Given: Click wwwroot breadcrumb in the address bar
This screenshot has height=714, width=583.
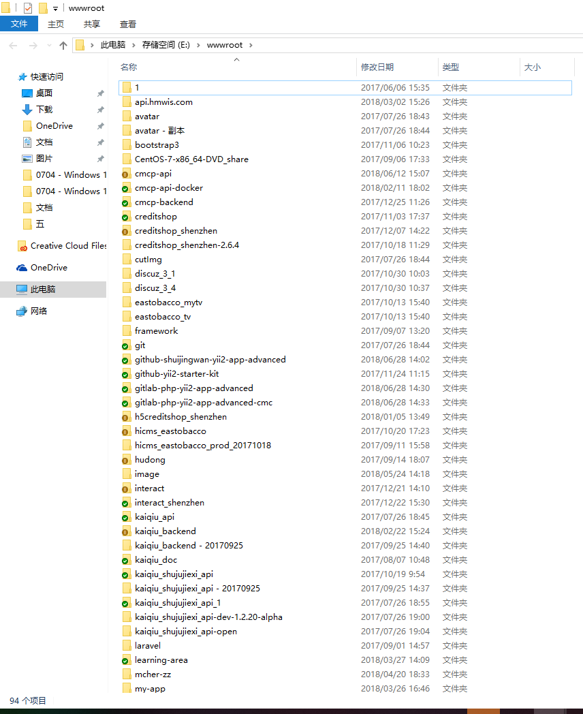Looking at the screenshot, I should (224, 45).
